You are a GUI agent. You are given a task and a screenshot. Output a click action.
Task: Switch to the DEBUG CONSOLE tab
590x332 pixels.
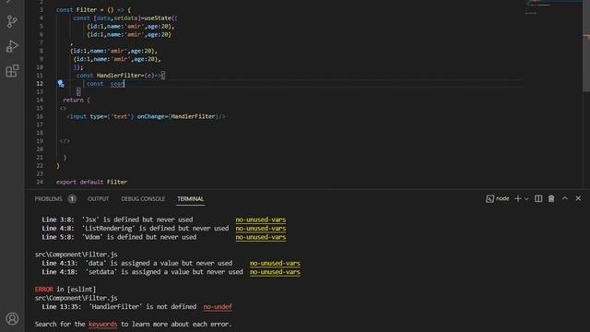(143, 199)
